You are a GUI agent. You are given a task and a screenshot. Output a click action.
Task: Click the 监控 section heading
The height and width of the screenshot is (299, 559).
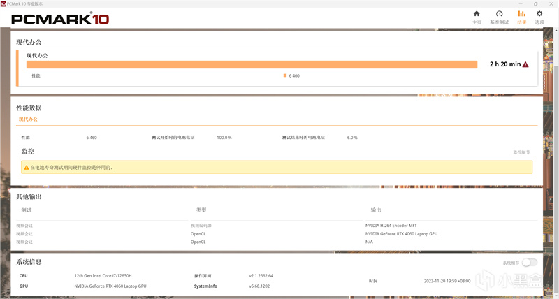tap(28, 151)
